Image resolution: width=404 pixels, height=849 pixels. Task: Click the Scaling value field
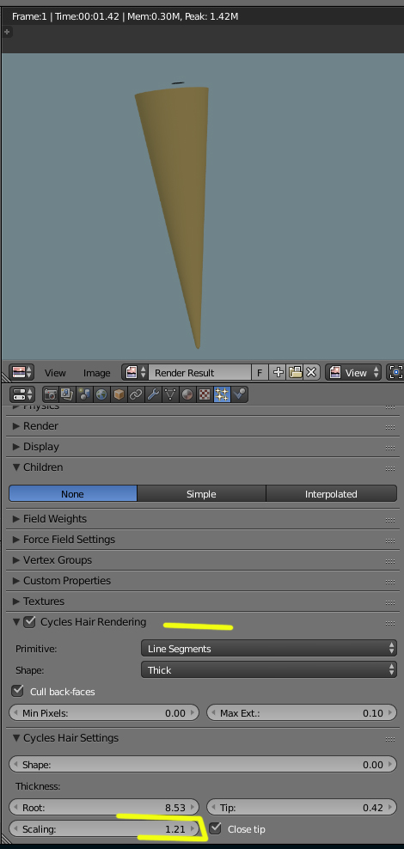pos(104,828)
